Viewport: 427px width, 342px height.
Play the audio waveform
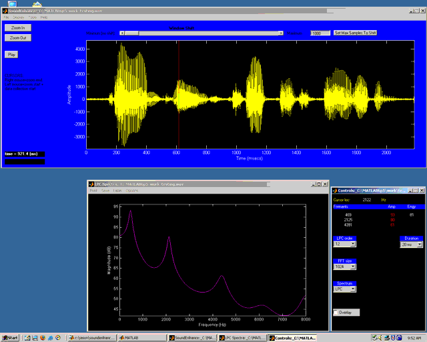pos(11,54)
